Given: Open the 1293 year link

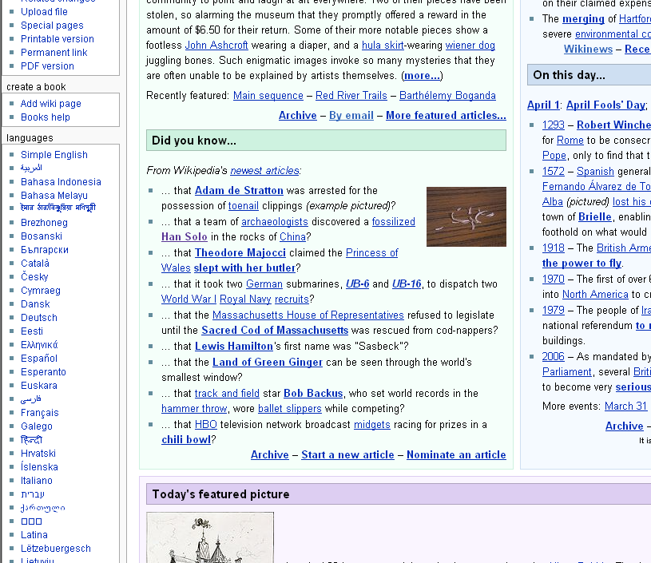Looking at the screenshot, I should click(554, 125).
